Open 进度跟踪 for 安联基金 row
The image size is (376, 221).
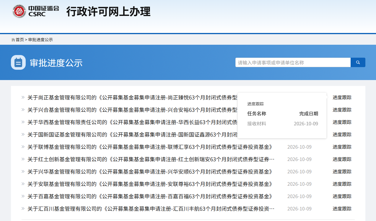[x=342, y=184]
